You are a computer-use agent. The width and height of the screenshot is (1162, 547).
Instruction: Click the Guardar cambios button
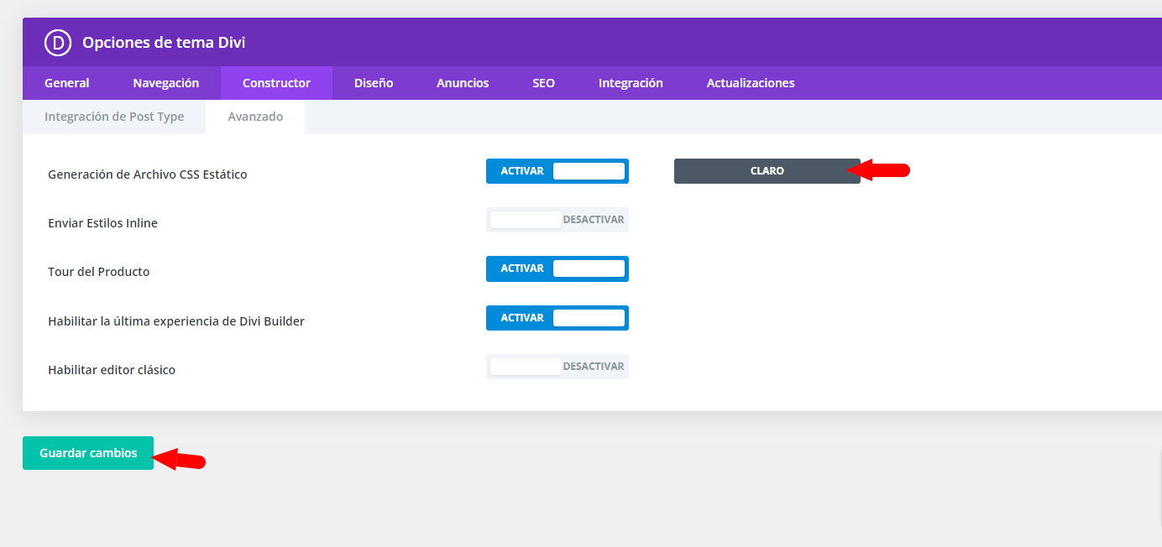[x=88, y=453]
